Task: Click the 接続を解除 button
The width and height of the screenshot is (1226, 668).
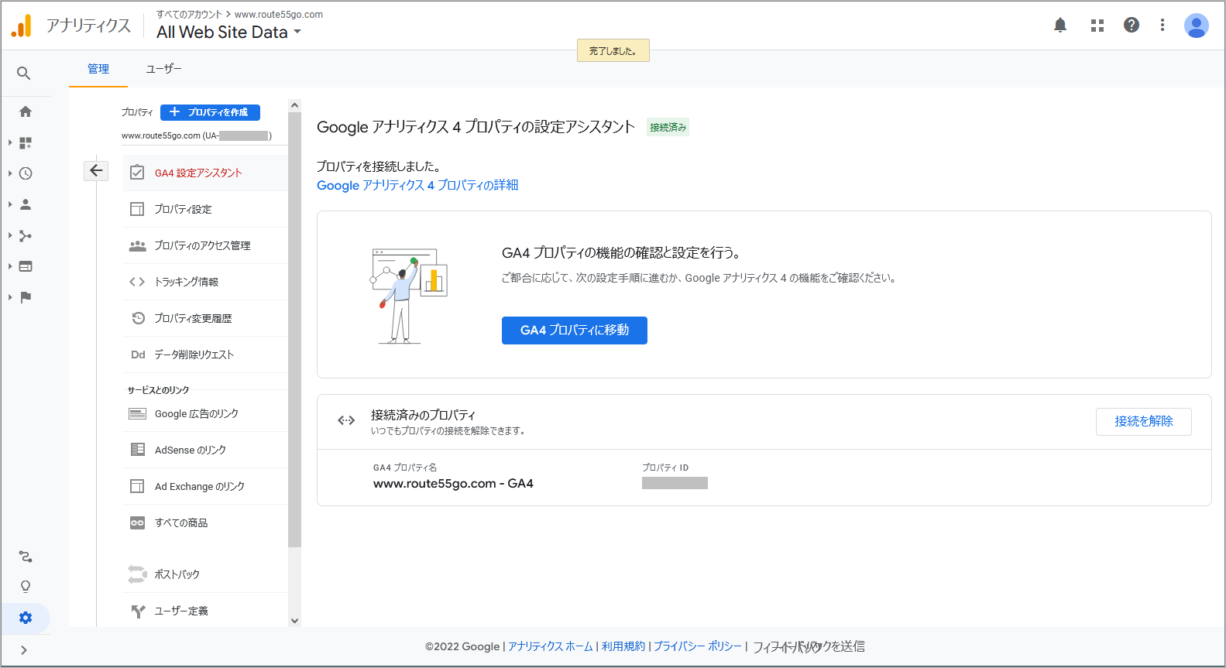Action: pos(1143,422)
